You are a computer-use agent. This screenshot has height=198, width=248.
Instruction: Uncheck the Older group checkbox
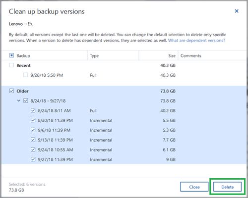[11, 91]
